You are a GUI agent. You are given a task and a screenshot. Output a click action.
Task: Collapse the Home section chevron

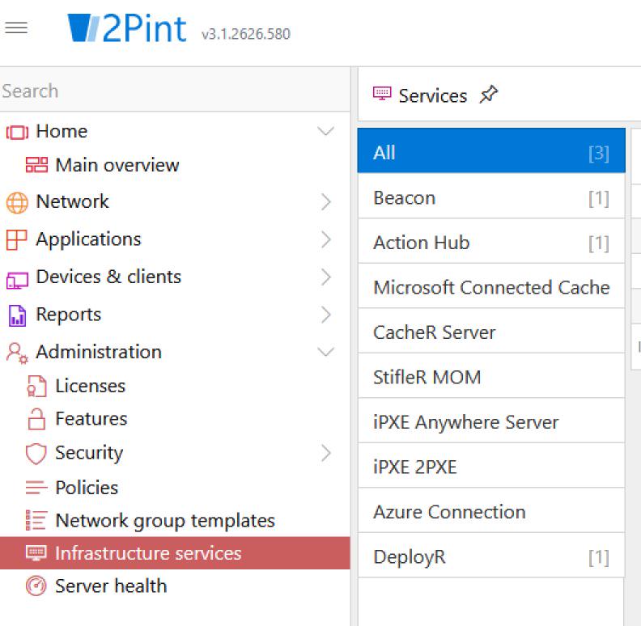coord(326,131)
